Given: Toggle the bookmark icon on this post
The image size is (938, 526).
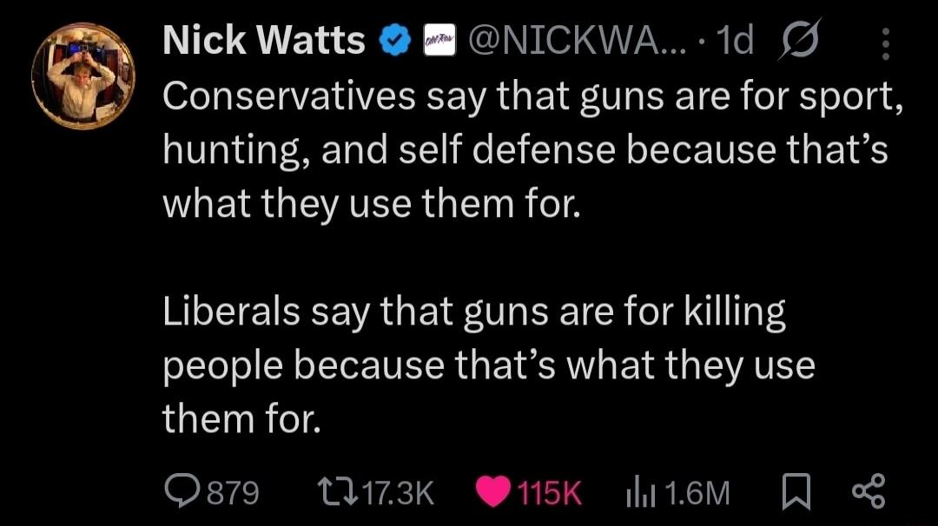Looking at the screenshot, I should (x=796, y=491).
